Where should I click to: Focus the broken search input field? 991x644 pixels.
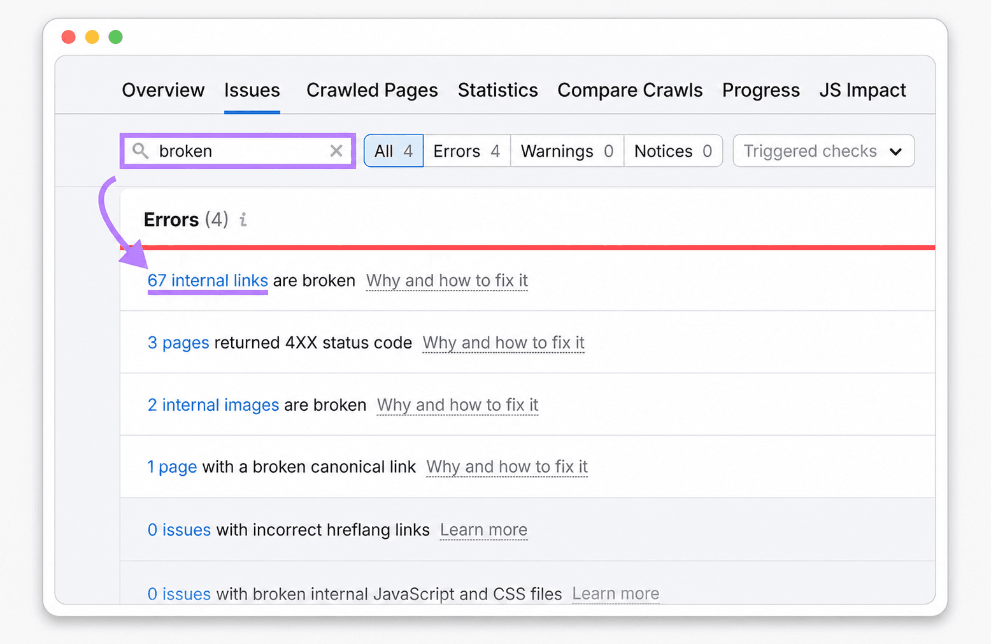click(239, 151)
